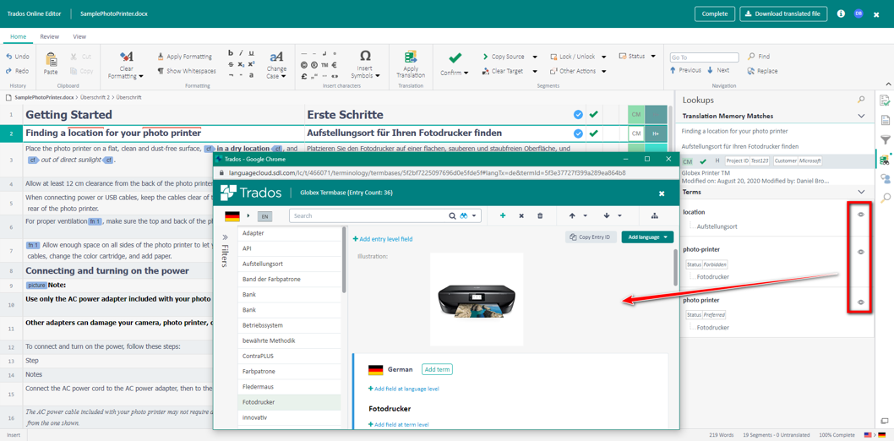The width and height of the screenshot is (894, 441).
Task: Click 'Add entry level field' link
Action: (383, 239)
